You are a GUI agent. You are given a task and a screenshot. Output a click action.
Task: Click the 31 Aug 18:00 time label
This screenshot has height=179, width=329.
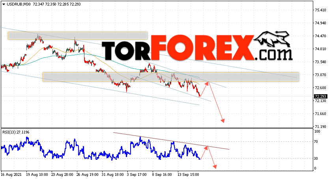(112, 174)
